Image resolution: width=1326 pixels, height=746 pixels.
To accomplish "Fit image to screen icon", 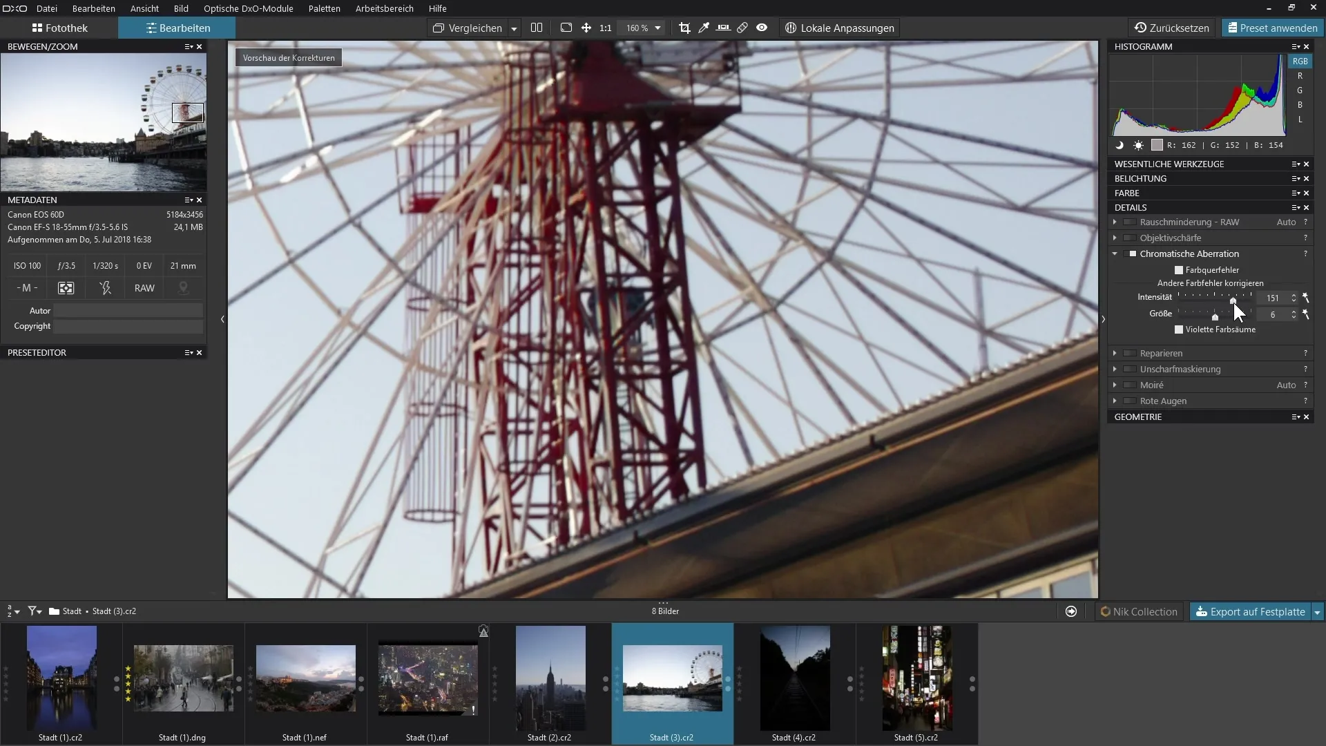I will point(566,28).
